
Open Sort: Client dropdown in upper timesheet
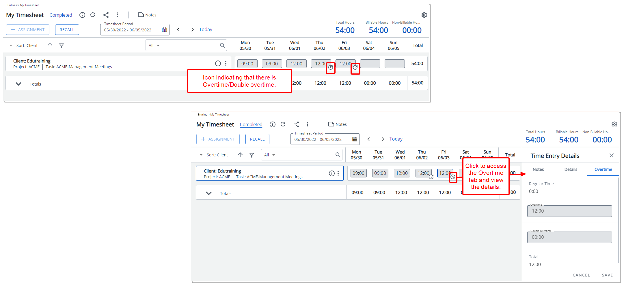point(24,46)
